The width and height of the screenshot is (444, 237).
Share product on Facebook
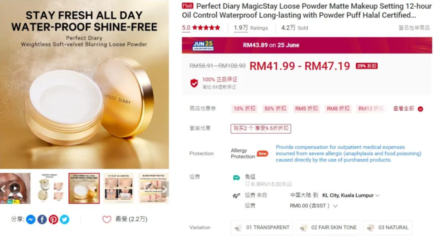click(x=42, y=219)
